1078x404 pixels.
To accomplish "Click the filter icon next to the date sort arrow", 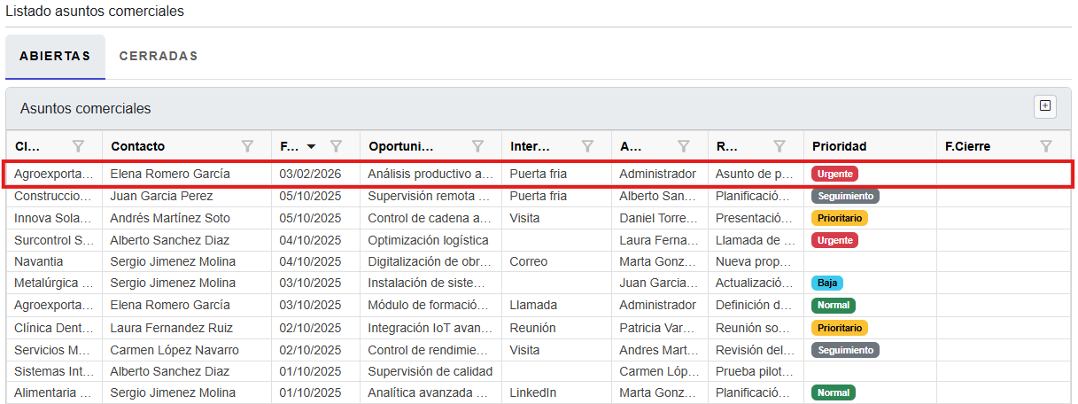I will tap(337, 146).
